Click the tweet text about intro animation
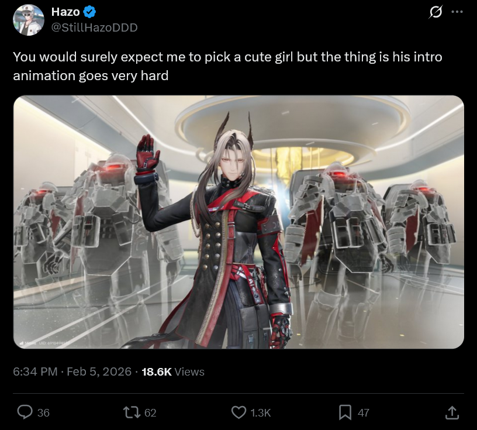The image size is (477, 430). click(227, 66)
